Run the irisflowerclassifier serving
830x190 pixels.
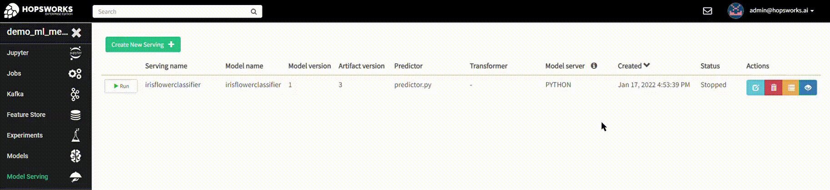(121, 86)
